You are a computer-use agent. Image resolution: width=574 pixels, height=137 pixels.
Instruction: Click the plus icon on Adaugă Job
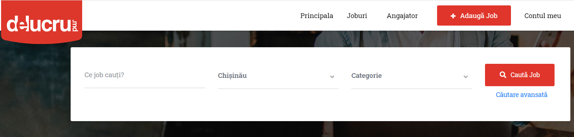click(x=453, y=16)
